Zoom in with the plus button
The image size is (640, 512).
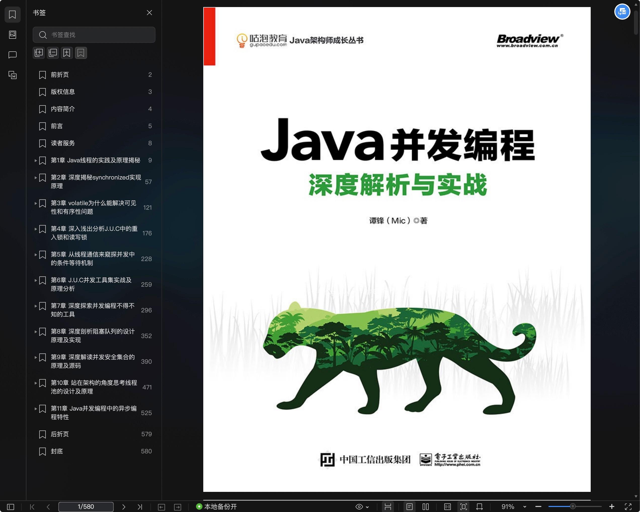click(612, 507)
